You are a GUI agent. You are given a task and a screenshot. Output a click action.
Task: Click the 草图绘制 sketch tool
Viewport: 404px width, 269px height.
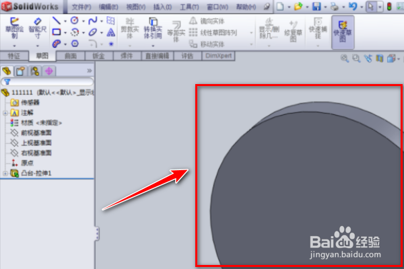(14, 28)
